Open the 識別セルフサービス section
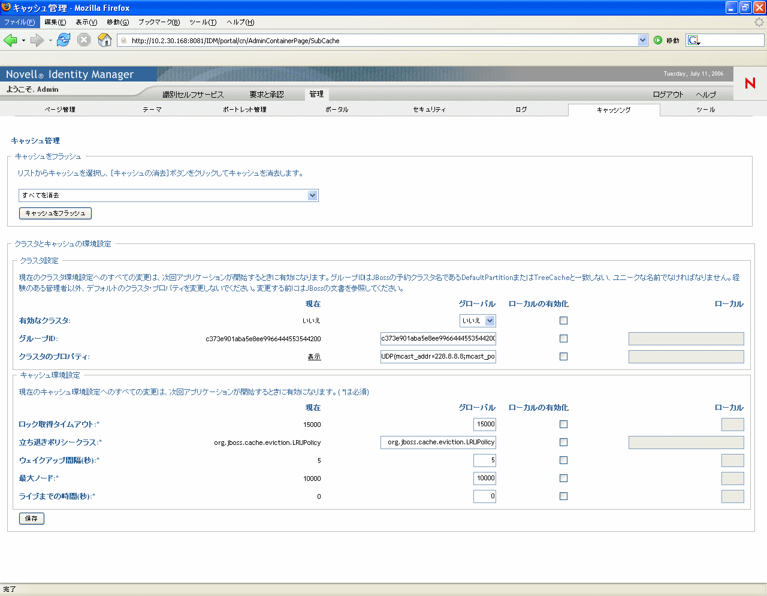Screen dimensions: 767x596 point(193,95)
